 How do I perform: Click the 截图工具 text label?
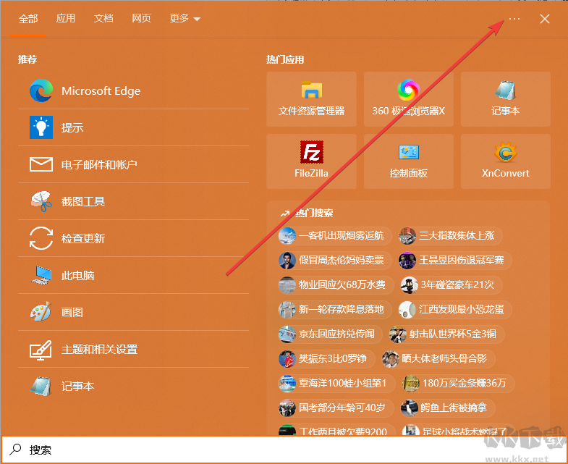click(x=83, y=201)
